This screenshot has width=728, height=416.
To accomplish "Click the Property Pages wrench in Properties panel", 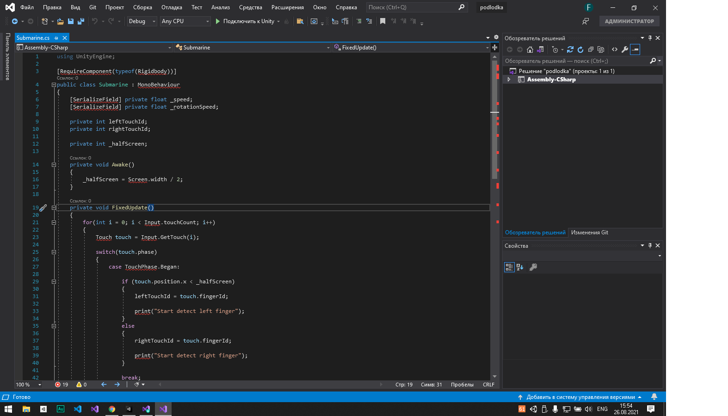I will coord(533,267).
